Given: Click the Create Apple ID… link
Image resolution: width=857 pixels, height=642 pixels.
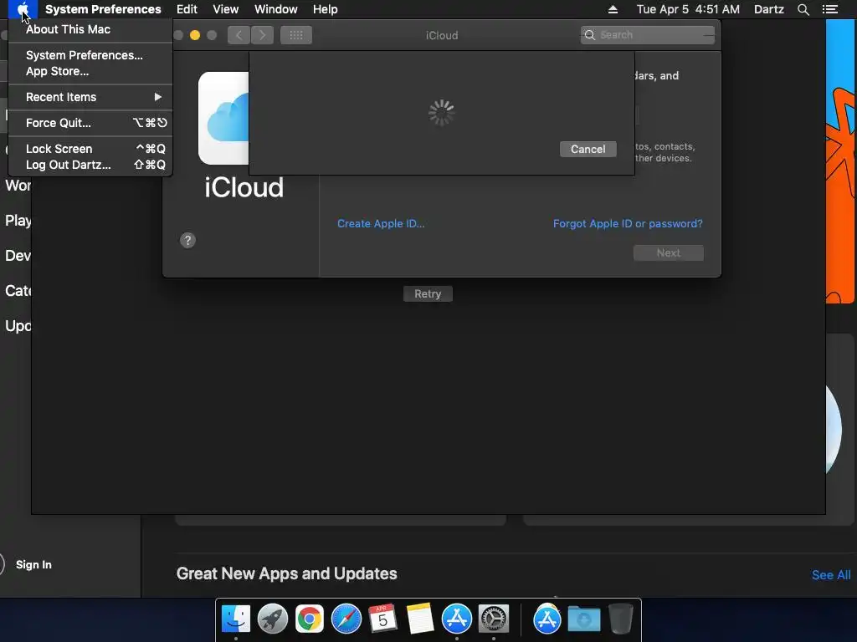Looking at the screenshot, I should [x=381, y=223].
